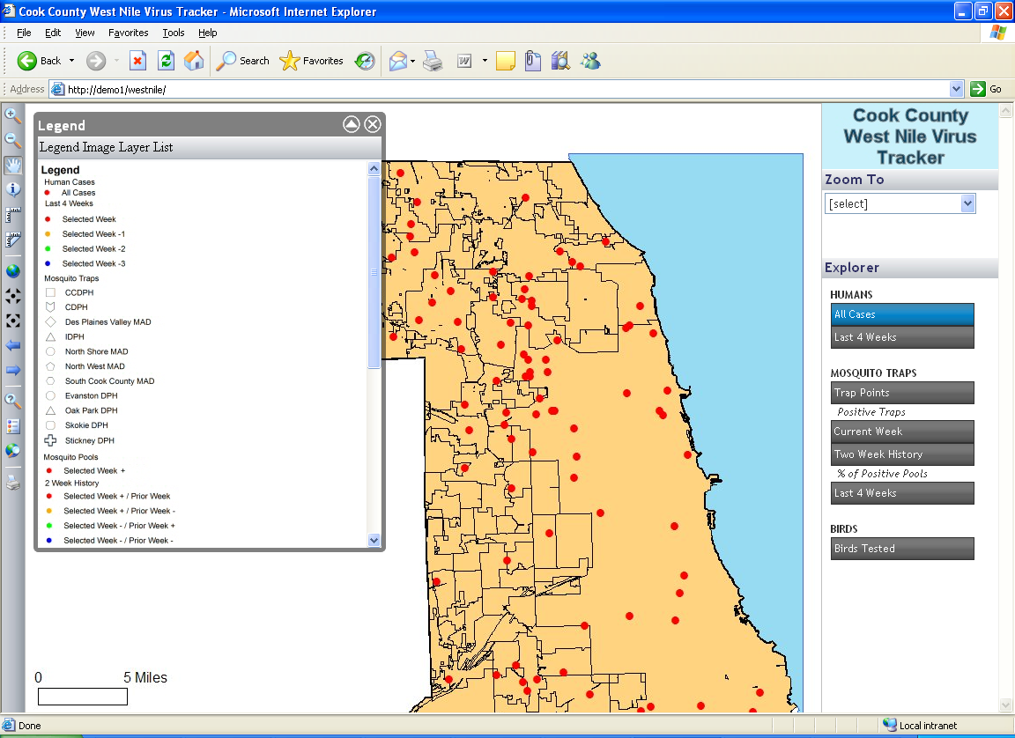Toggle the All Cases human layer
Viewport: 1015px width, 738px height.
(903, 314)
